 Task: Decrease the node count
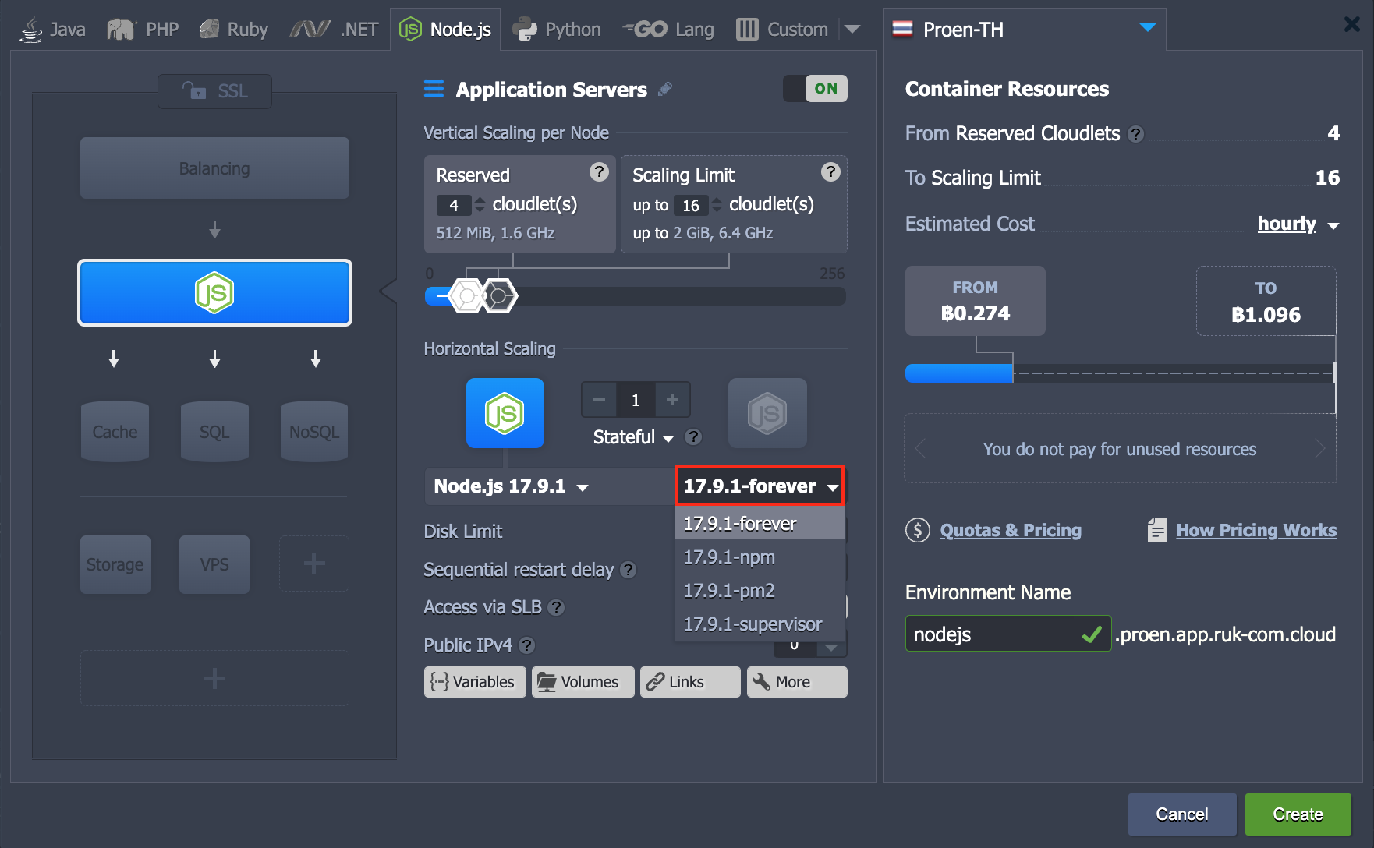(599, 400)
